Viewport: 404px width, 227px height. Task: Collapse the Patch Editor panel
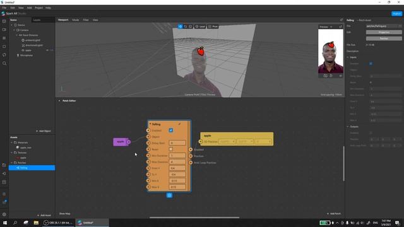(x=59, y=101)
